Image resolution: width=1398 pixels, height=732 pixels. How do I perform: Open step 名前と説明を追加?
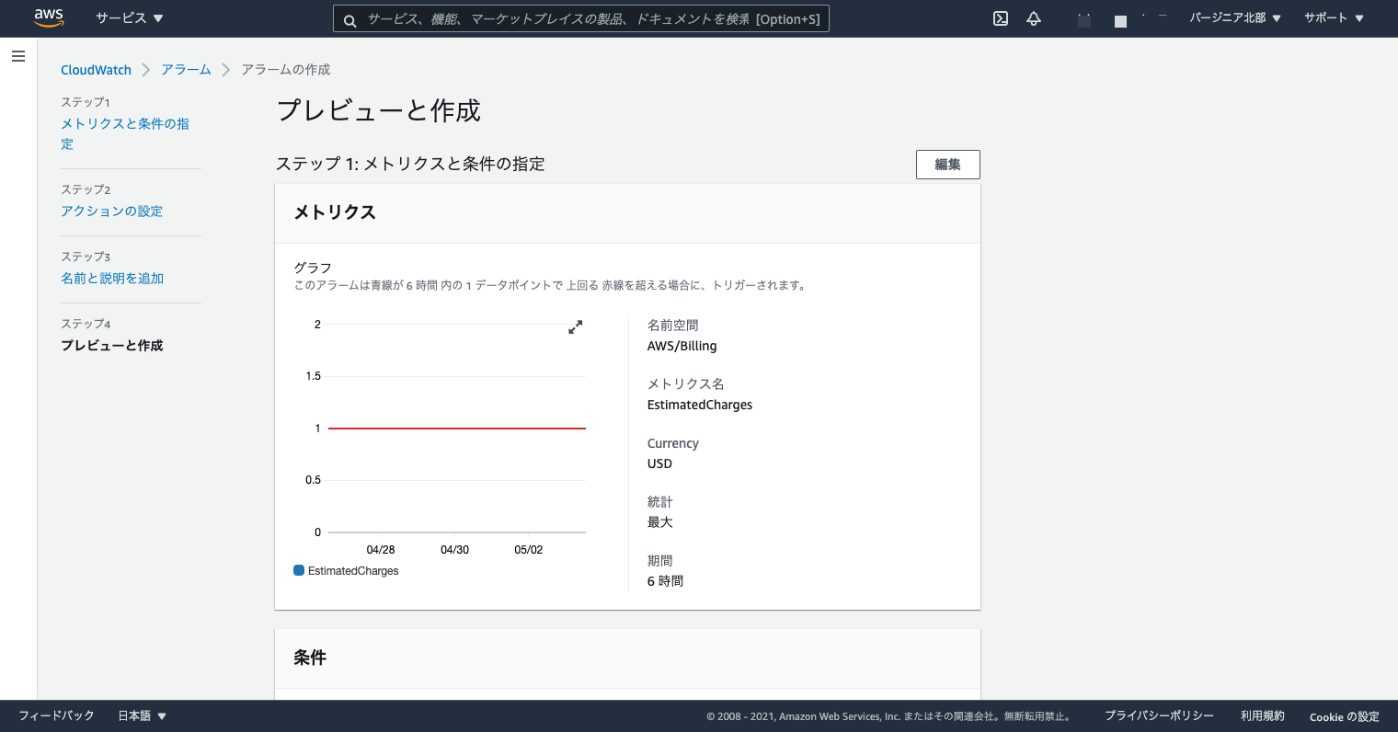coord(112,279)
